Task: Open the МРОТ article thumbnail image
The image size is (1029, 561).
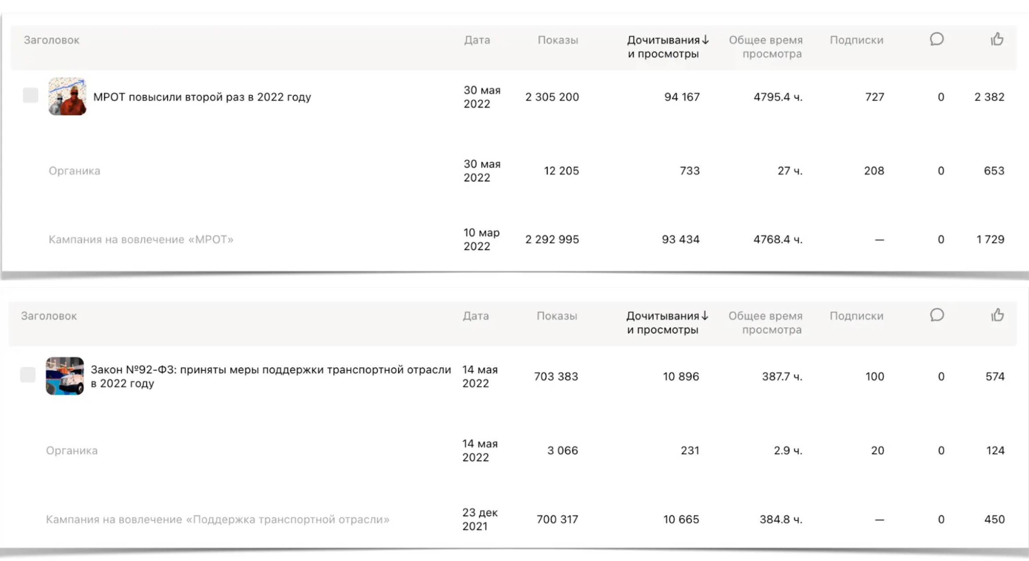Action: [67, 96]
